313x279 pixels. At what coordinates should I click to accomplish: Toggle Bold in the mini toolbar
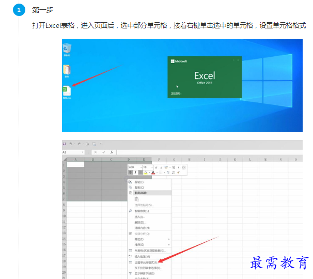click(131, 173)
